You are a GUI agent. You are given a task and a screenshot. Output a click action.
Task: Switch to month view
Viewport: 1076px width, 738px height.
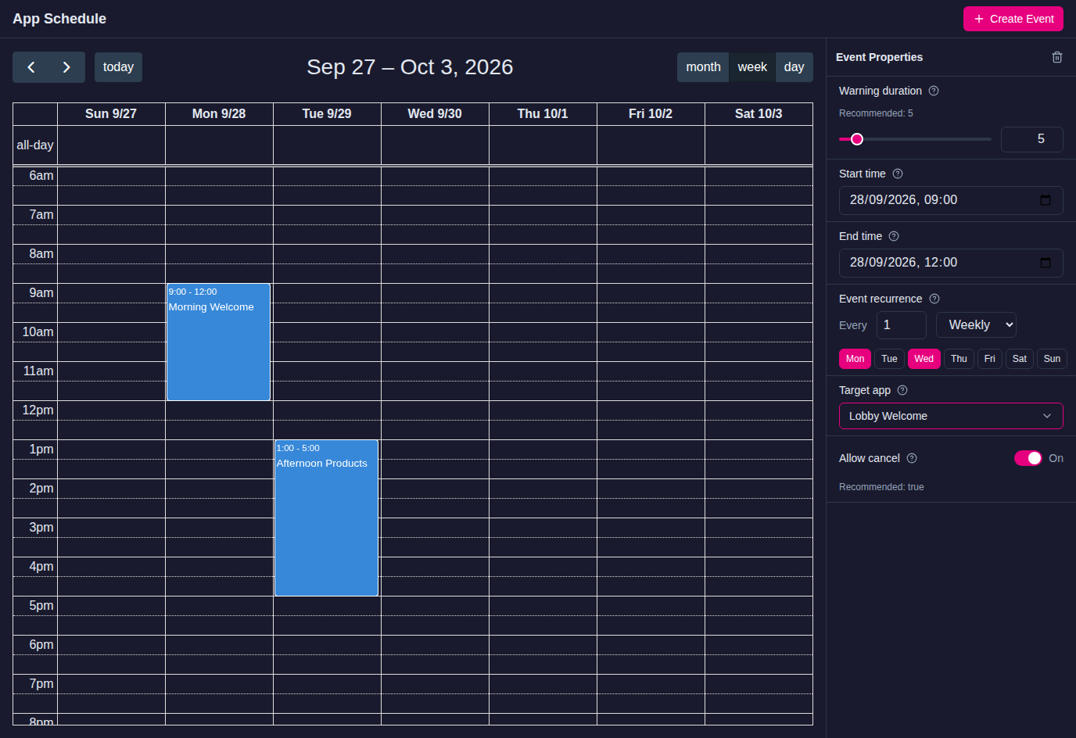[703, 67]
